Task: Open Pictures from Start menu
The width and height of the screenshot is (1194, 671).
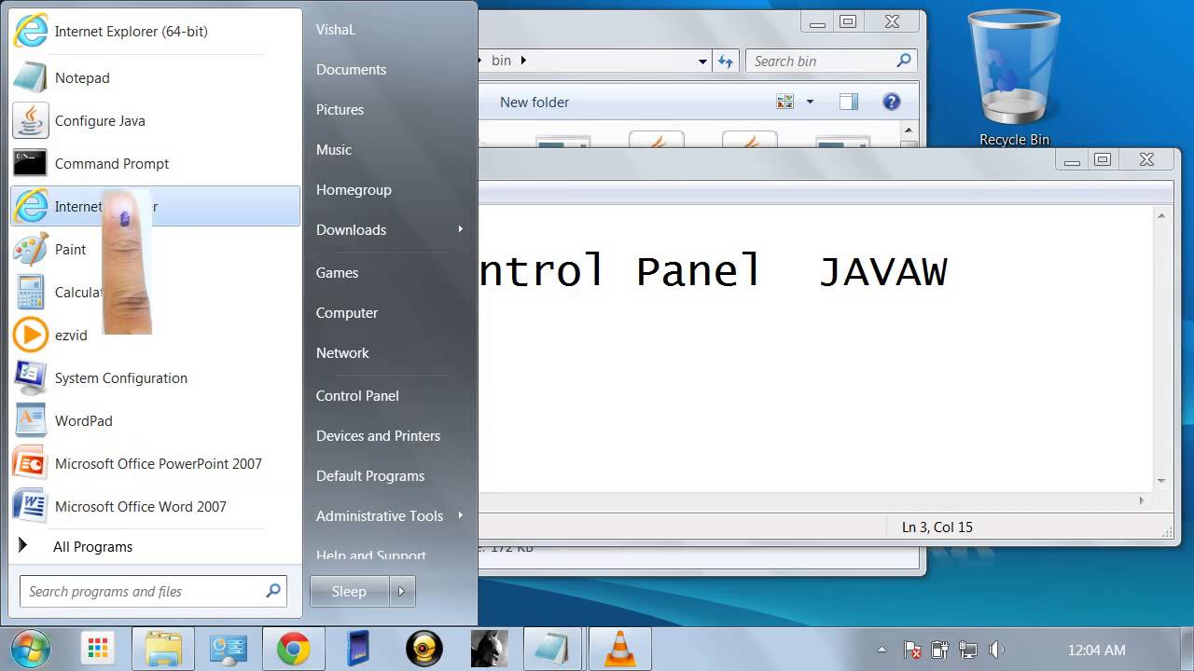Action: [340, 110]
